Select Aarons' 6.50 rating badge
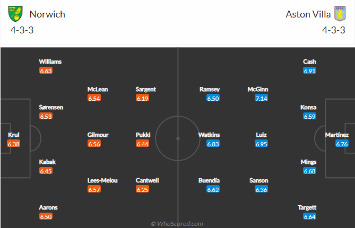 click(46, 217)
